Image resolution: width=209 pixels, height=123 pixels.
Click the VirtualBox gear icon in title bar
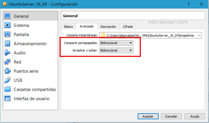5,4
